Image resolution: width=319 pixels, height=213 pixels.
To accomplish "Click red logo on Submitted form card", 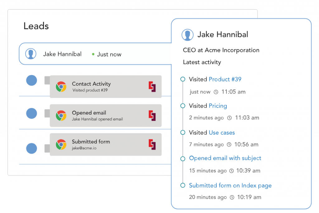I will click(x=152, y=145).
